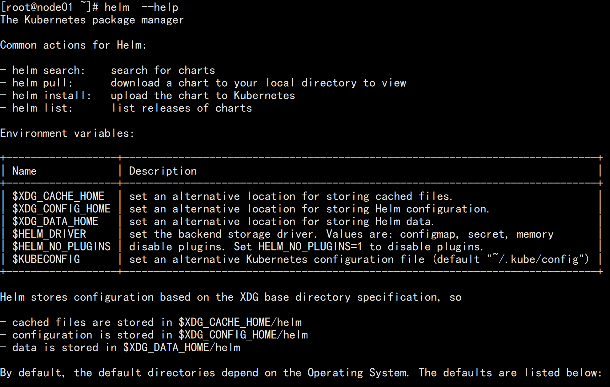Click description ending with "storing Helm configuration."
Viewport: 610px width, 387px height.
(x=309, y=209)
